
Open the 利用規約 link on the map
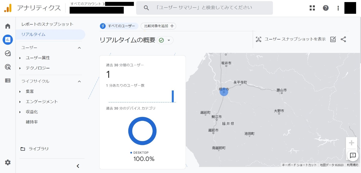click(x=352, y=165)
